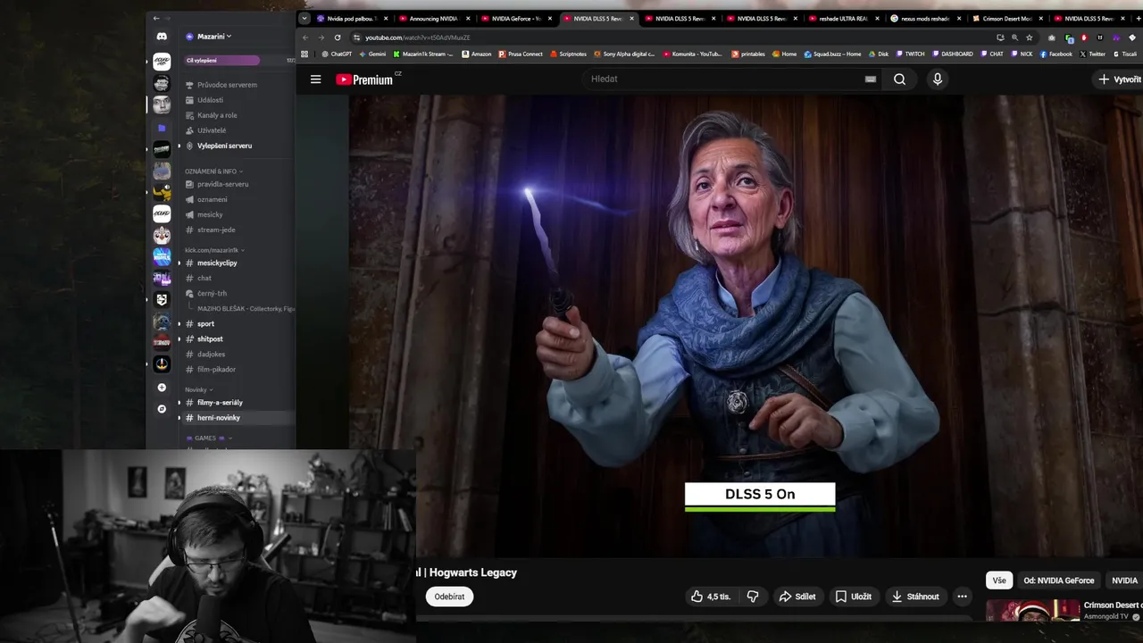Open Discord discover servers compass icon
1143x643 pixels.
[162, 409]
